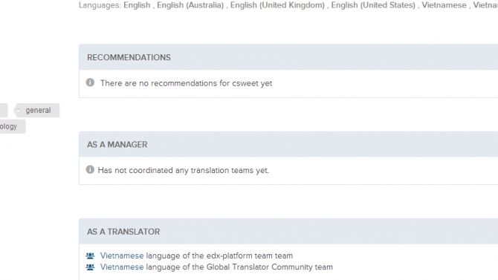Open Vietnamese link for edx-platform team
The image size is (498, 280).
tap(122, 255)
